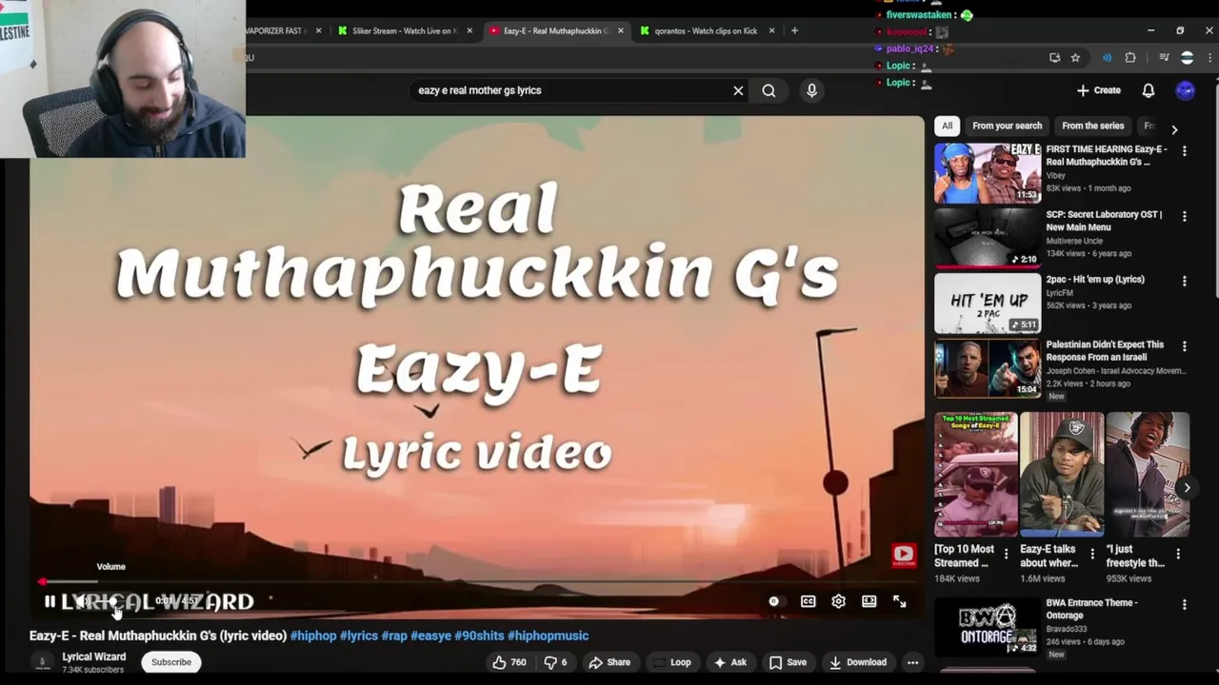Open options for Top 10 Most Streamed short
Screen dimensions: 1219x685
click(1006, 554)
